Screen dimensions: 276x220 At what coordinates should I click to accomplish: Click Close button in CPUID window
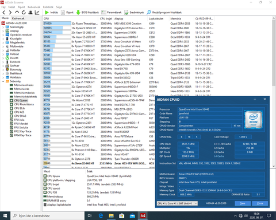[x=260, y=203]
